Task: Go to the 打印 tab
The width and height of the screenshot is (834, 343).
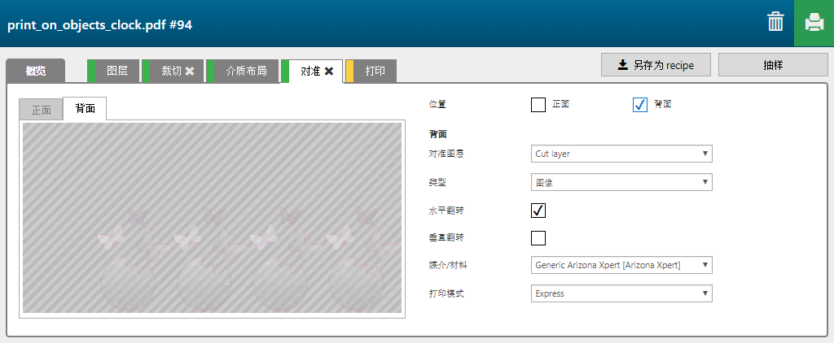Action: [371, 72]
